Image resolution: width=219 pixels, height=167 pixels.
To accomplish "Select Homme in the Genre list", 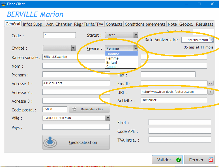I will (x=121, y=54).
